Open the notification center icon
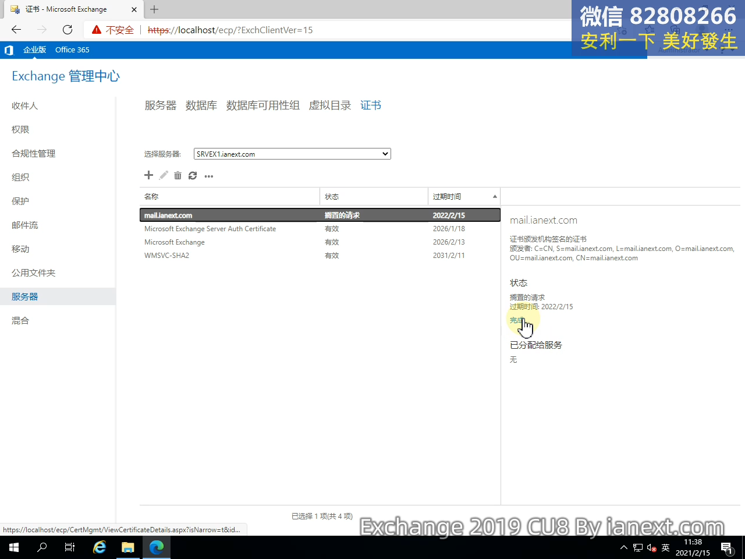The width and height of the screenshot is (745, 559). pos(727,547)
